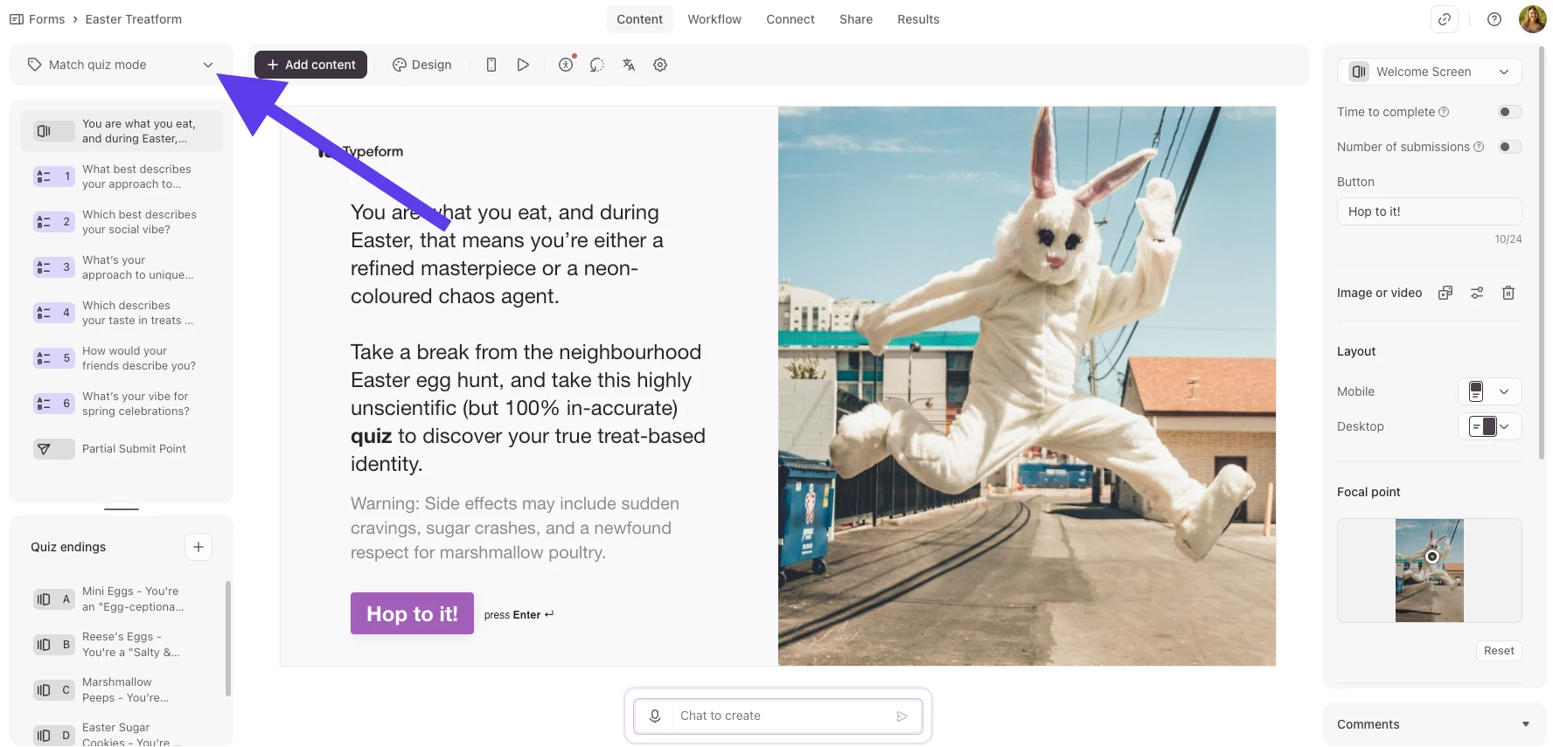Screen dimensions: 1553x747
Task: Open the Mobile layout dropdown
Action: (1490, 391)
